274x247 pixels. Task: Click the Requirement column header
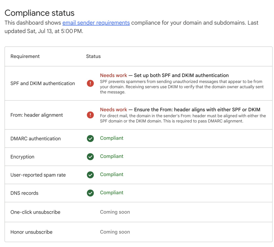(x=25, y=56)
